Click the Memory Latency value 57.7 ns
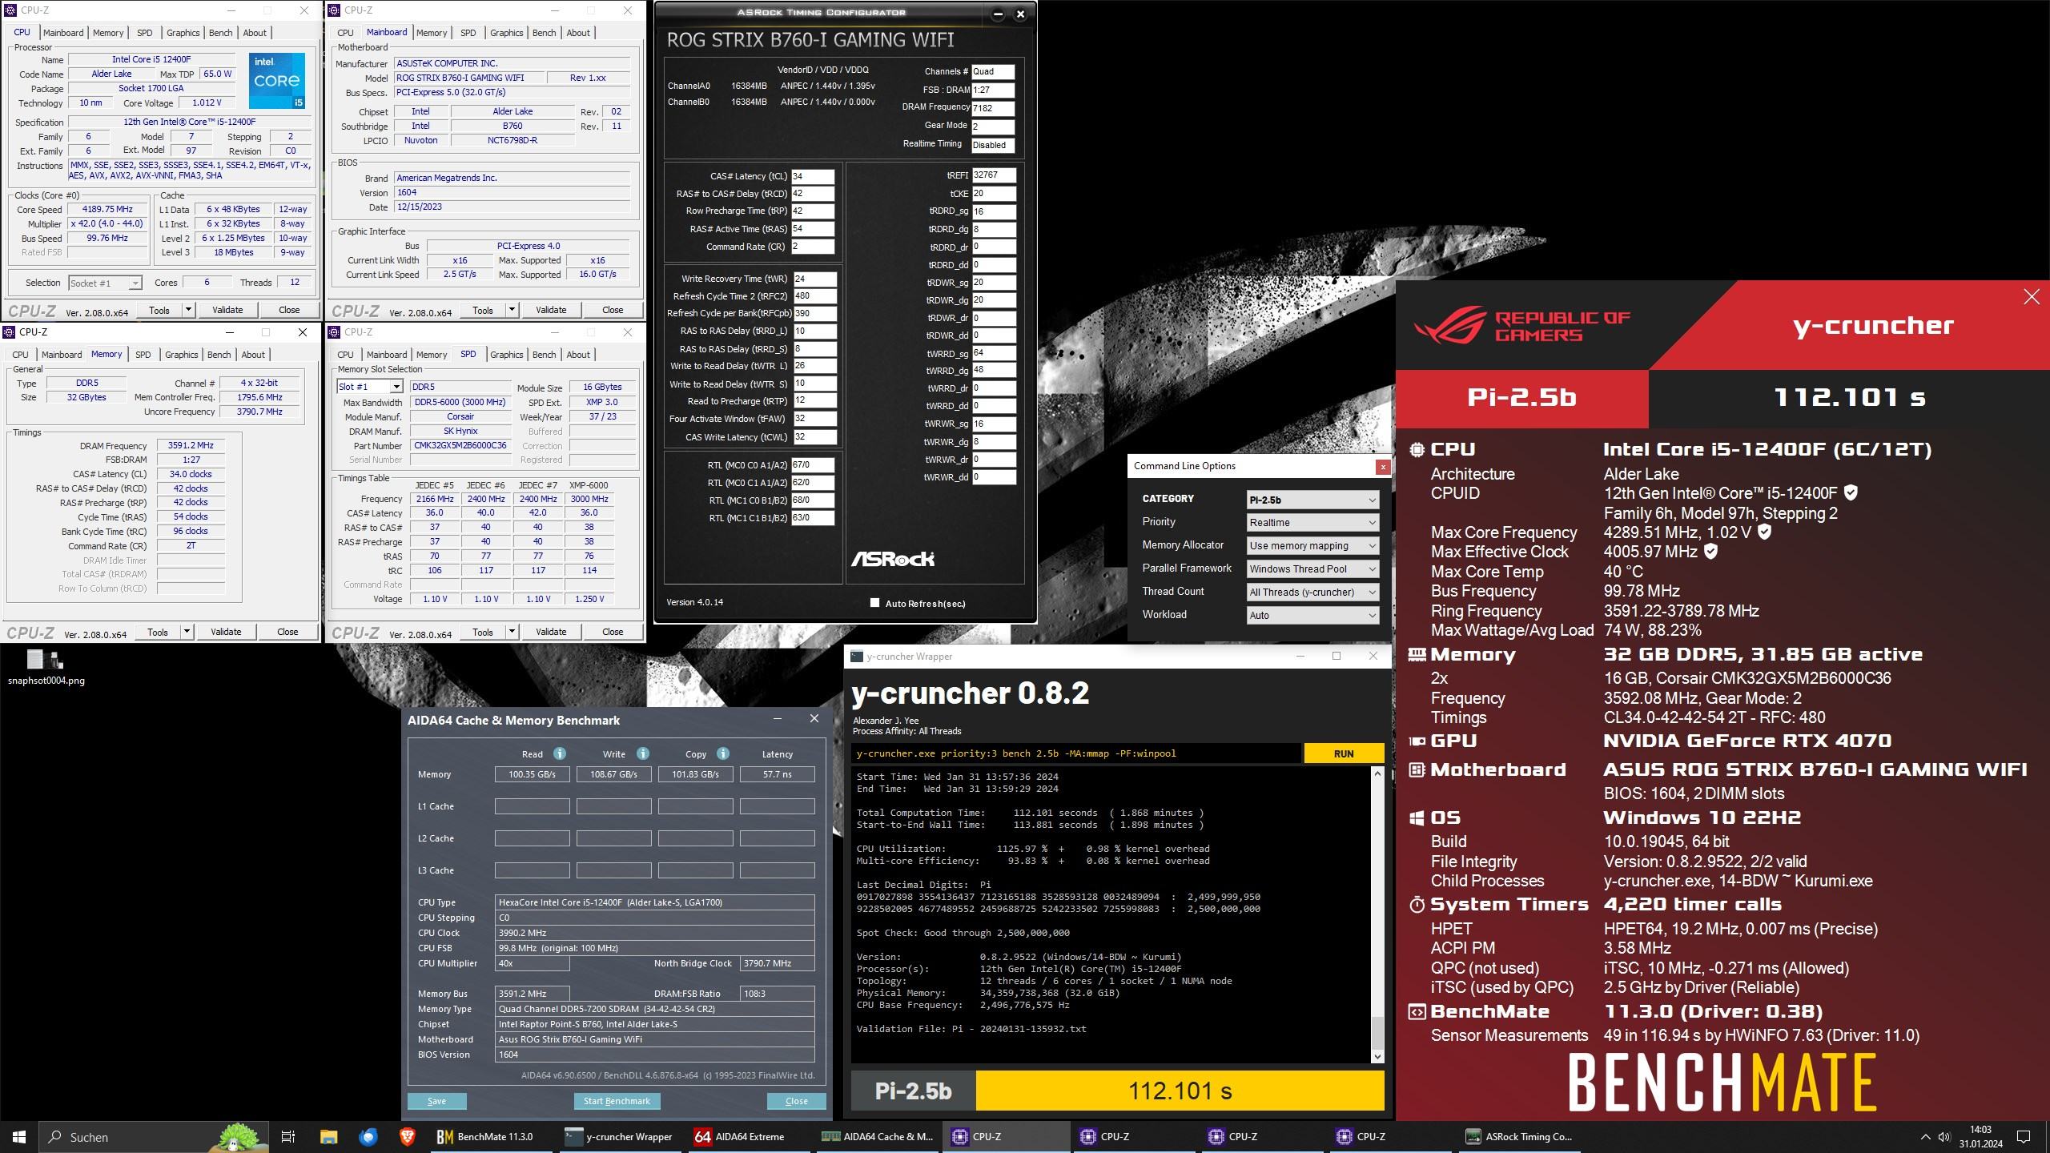 [777, 774]
